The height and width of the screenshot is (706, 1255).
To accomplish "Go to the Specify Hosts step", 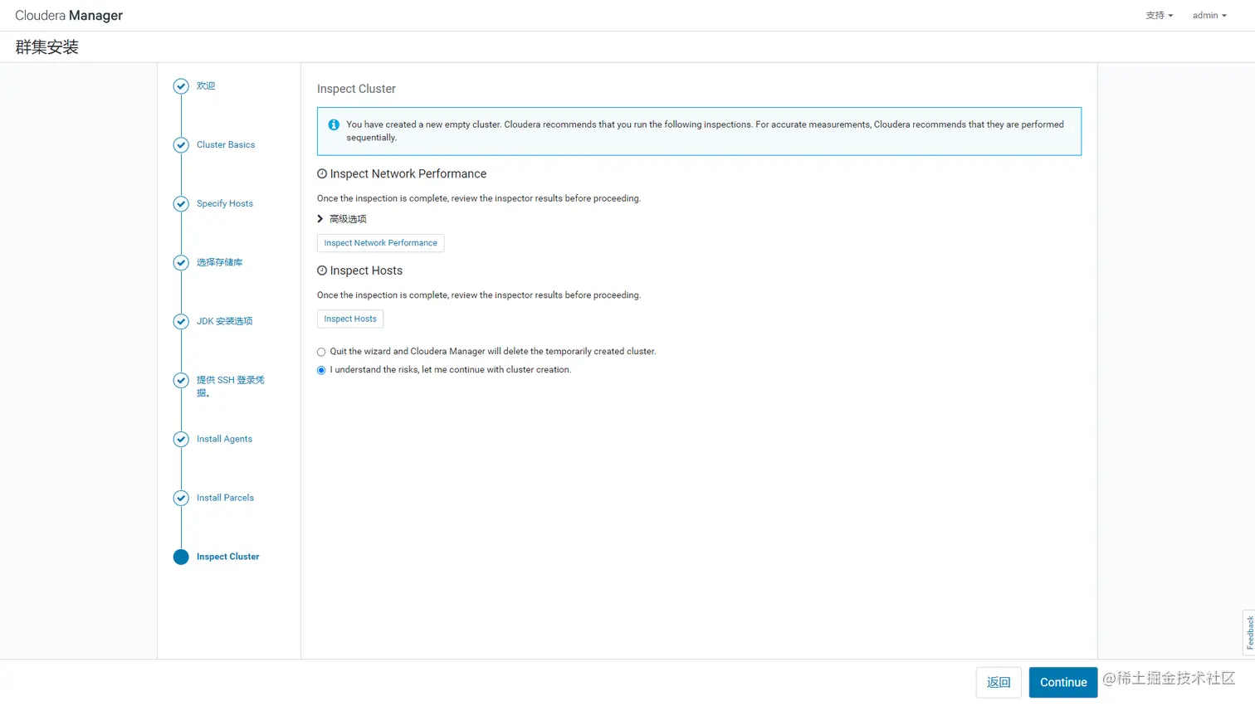I will point(225,204).
